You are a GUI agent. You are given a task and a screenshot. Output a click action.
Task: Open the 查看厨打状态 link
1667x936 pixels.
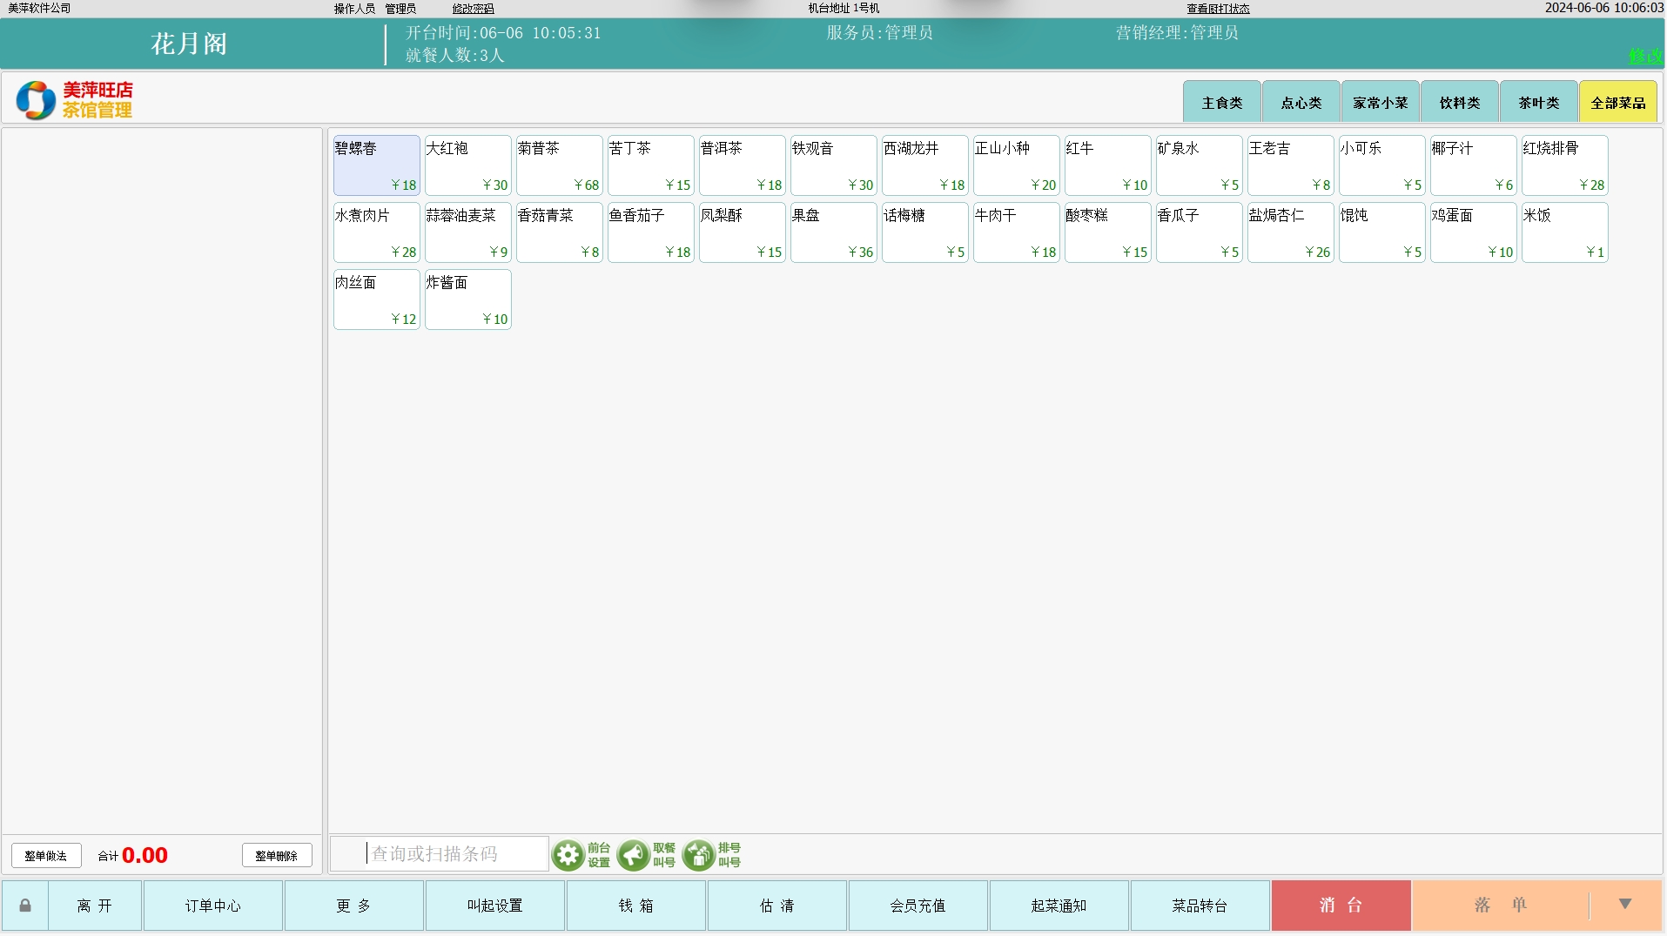[x=1218, y=9]
